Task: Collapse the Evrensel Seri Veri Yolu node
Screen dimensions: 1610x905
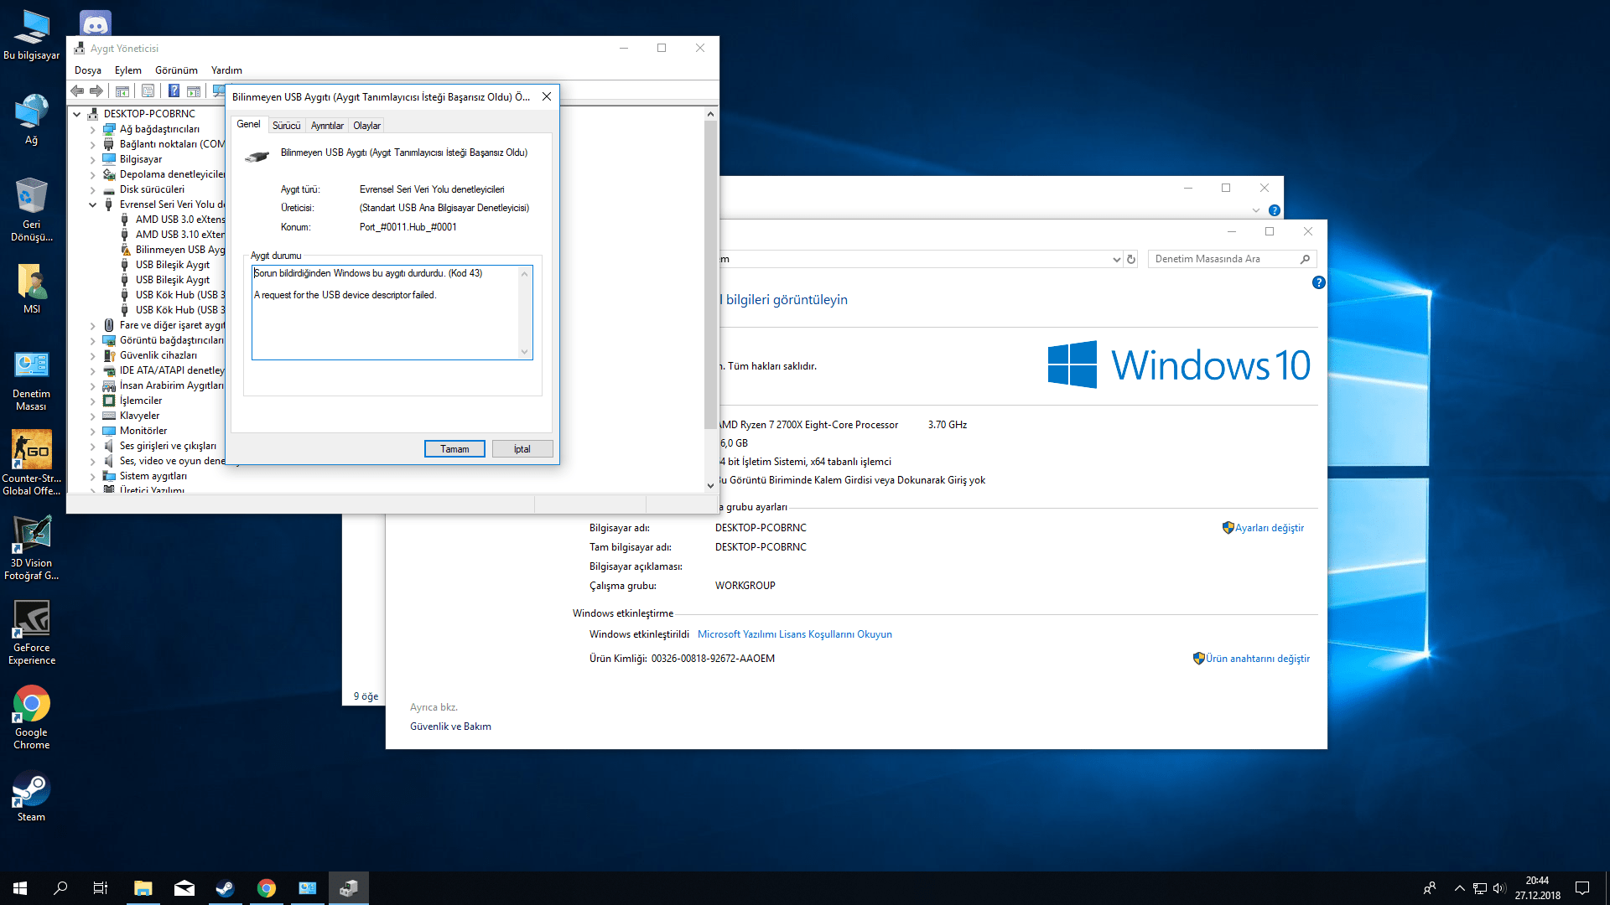Action: [92, 204]
